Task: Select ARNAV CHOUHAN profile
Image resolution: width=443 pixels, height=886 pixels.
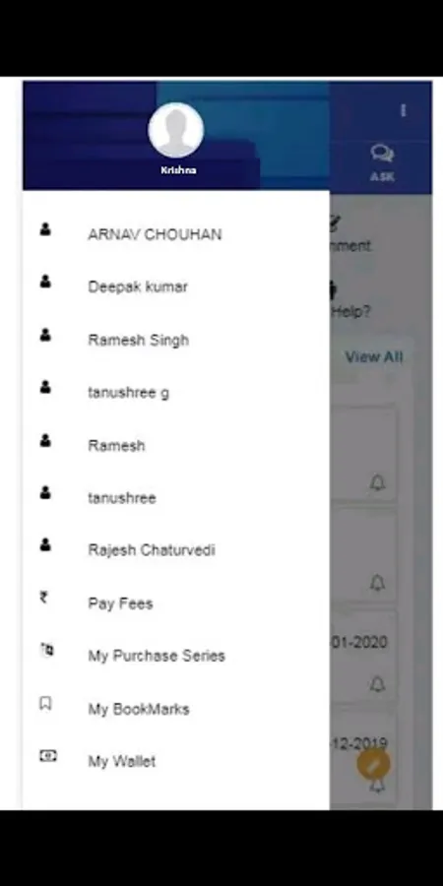Action: 176,234
